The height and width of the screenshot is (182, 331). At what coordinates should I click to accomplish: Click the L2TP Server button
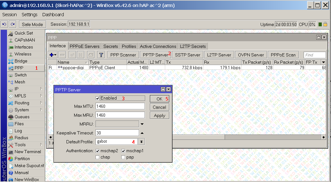tap(219, 55)
